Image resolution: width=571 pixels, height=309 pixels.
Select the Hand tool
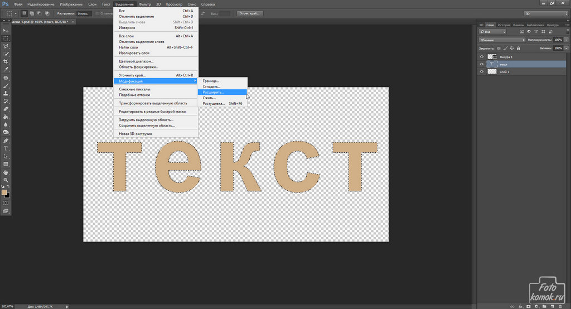click(x=6, y=172)
